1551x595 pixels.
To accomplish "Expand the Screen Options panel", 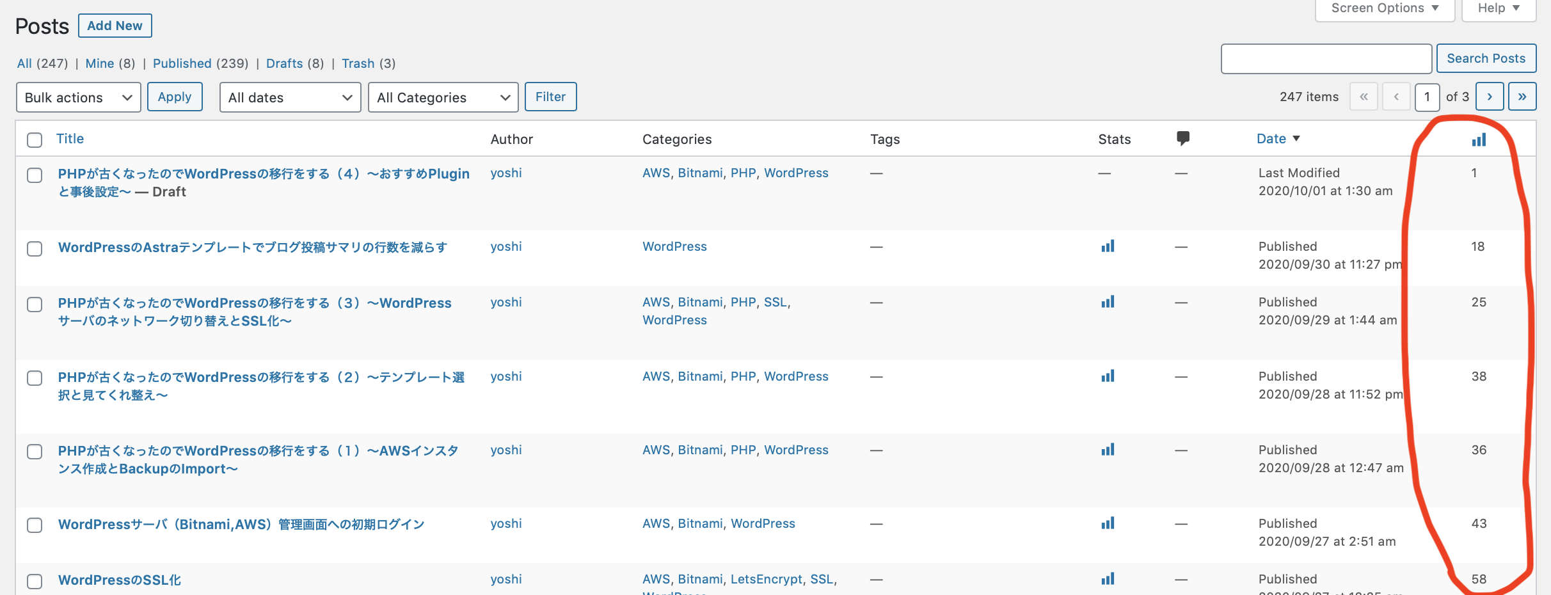I will 1385,9.
